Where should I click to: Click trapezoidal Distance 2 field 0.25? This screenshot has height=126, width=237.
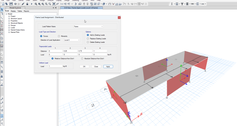pos(70,51)
